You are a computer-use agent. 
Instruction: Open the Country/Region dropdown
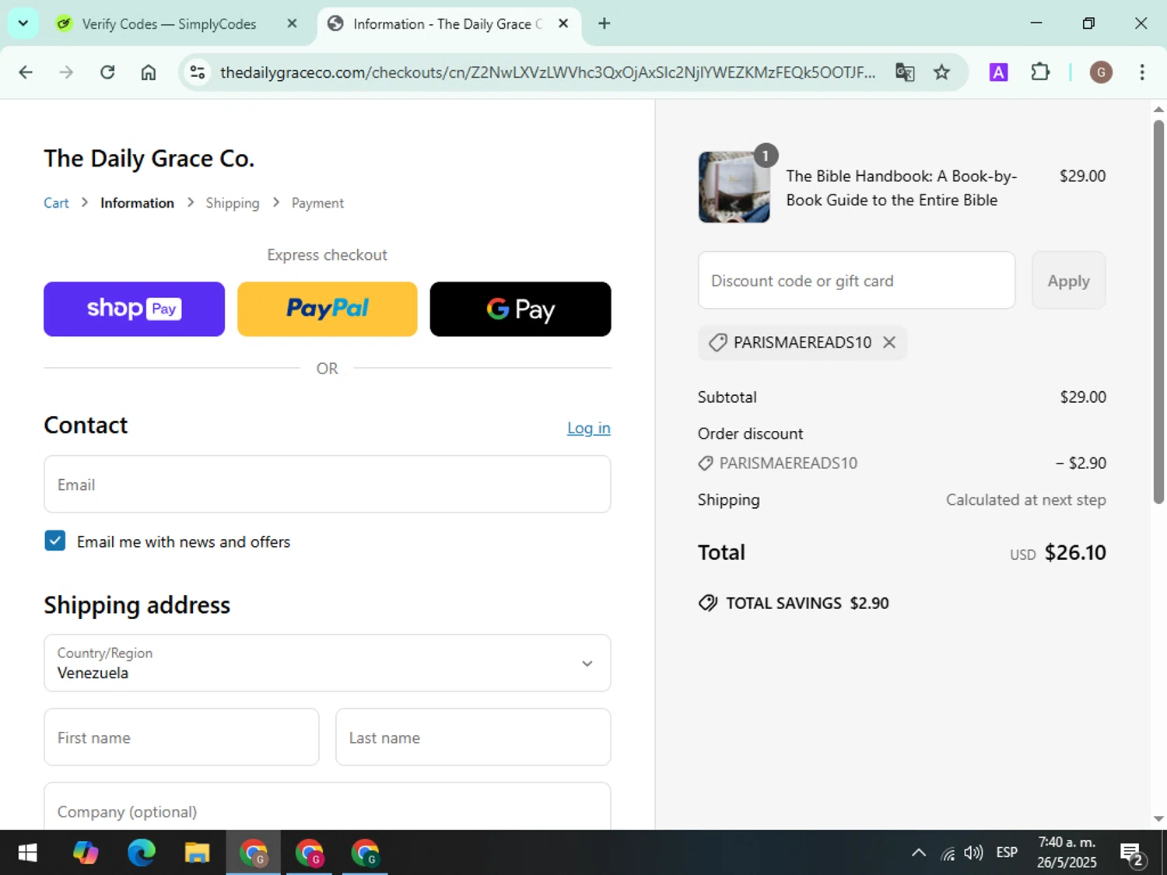click(327, 663)
